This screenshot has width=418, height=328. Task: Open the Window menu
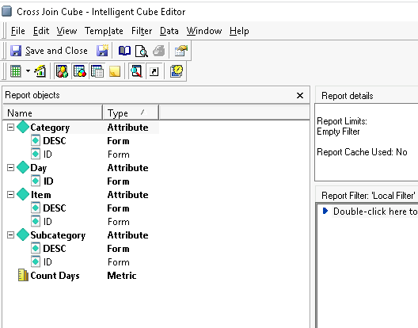click(204, 31)
